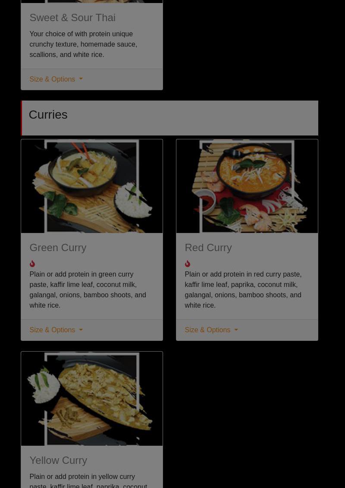345x488 pixels.
Task: Expand Size & Options for Red Curry
Action: point(211,330)
